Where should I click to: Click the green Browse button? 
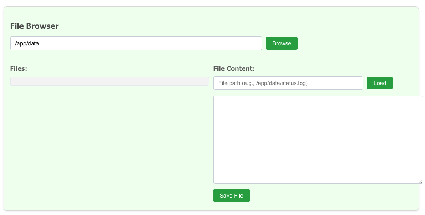pyautogui.click(x=281, y=43)
